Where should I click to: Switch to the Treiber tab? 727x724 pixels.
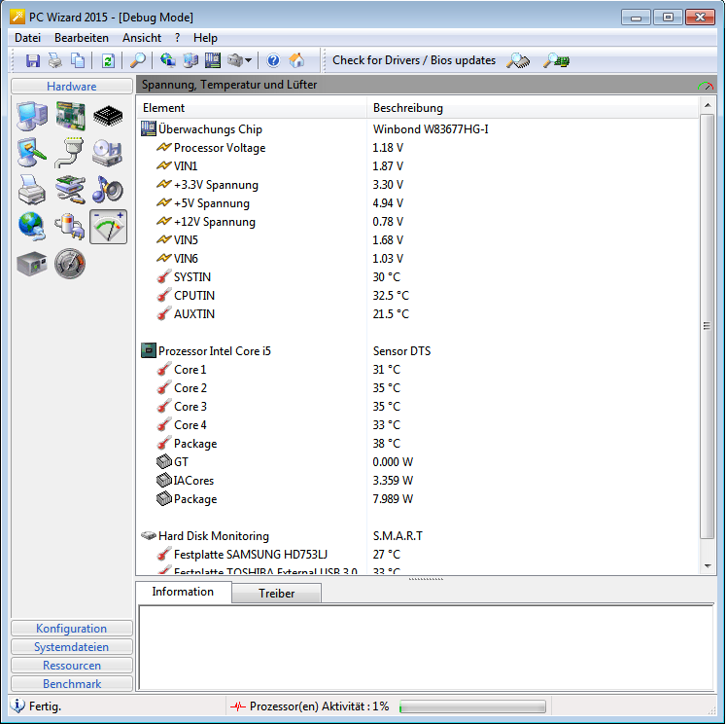click(276, 594)
